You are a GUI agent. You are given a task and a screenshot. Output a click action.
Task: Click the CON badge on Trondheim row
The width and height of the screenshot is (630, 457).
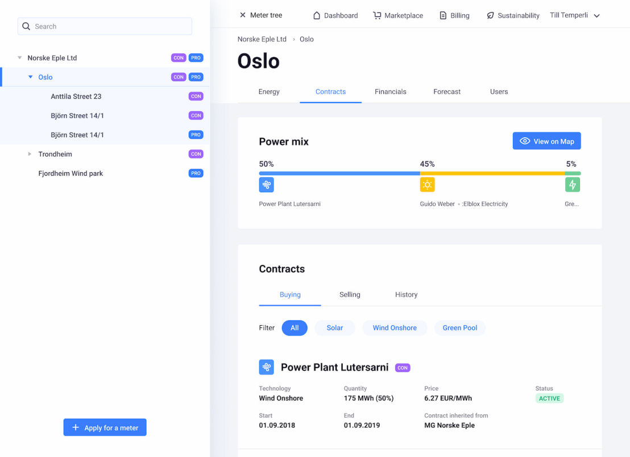(x=196, y=154)
